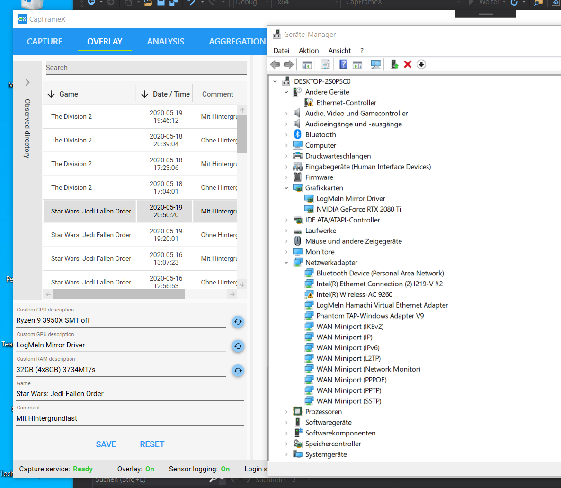Select WAN Miniport (SSTP) entry
The height and width of the screenshot is (488, 561).
[x=348, y=401]
